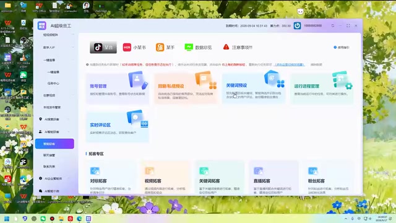This screenshot has height=223, width=396.
Task: Collapse the 一键追爆 parent group
Action: [55, 60]
